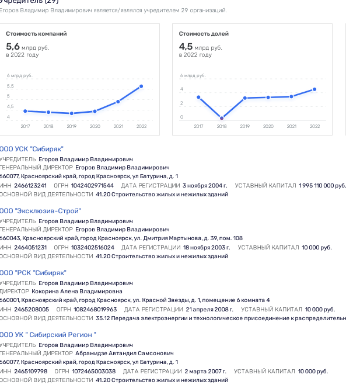This screenshot has width=346, height=385.
Task: Click the 2019 data point on Стоимость компаний chart
Action: (x=72, y=113)
